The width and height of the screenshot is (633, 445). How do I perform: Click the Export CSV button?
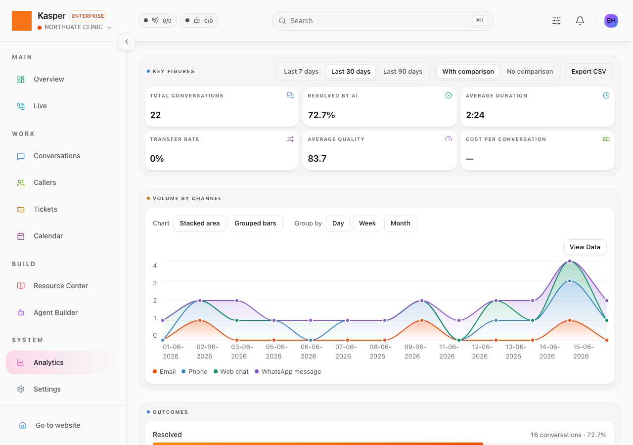tap(588, 71)
